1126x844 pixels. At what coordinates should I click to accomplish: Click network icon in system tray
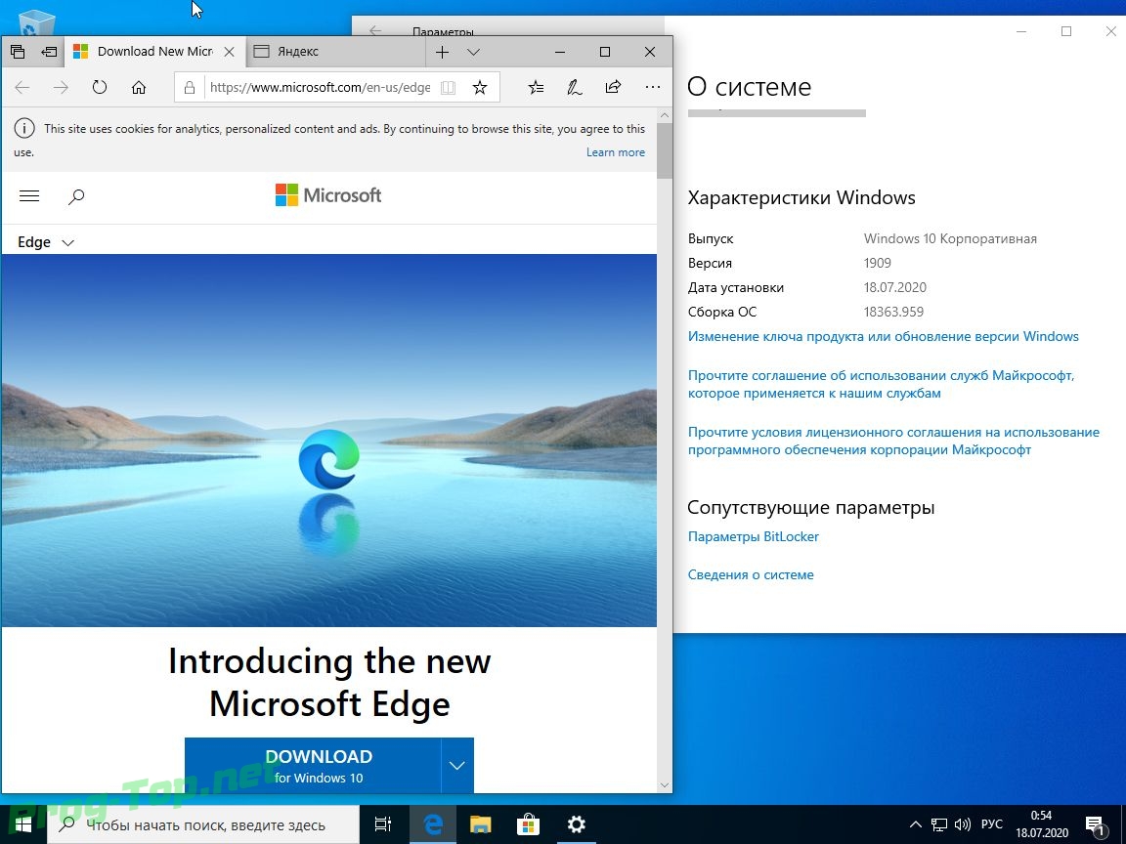tap(939, 824)
